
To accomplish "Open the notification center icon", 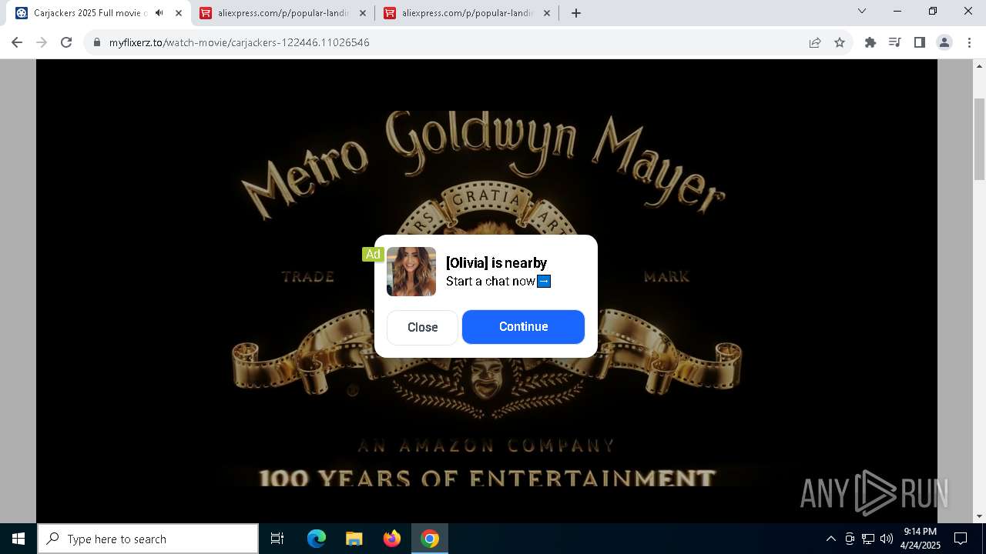I will (961, 539).
